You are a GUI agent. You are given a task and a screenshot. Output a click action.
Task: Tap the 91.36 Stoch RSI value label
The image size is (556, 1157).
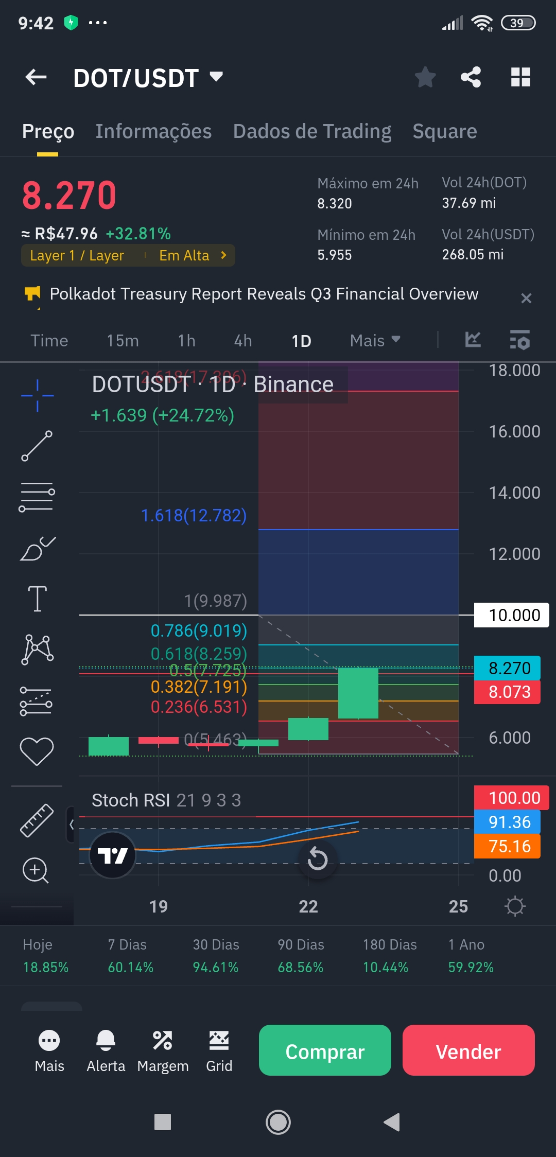click(508, 822)
